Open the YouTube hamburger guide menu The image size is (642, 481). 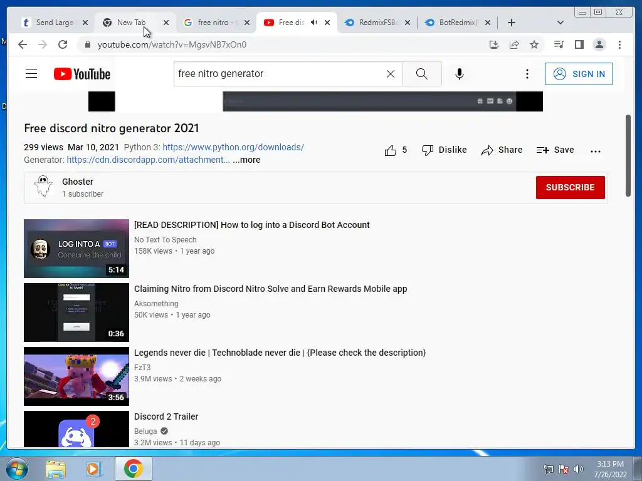[31, 74]
